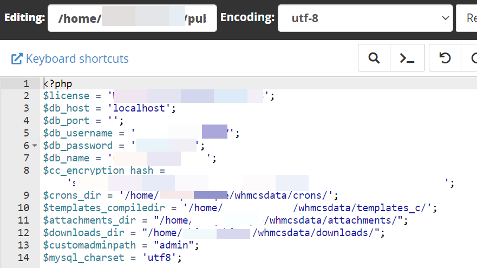This screenshot has height=268, width=477.
Task: Click the undo arrow icon
Action: [x=445, y=58]
